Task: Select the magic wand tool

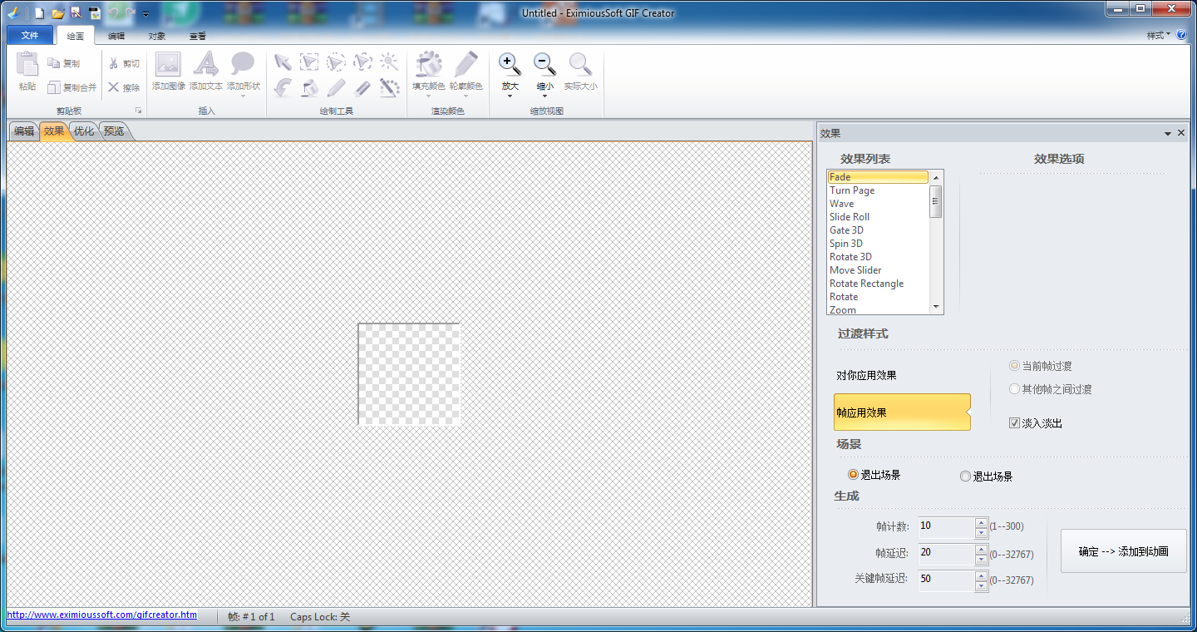Action: 389,62
